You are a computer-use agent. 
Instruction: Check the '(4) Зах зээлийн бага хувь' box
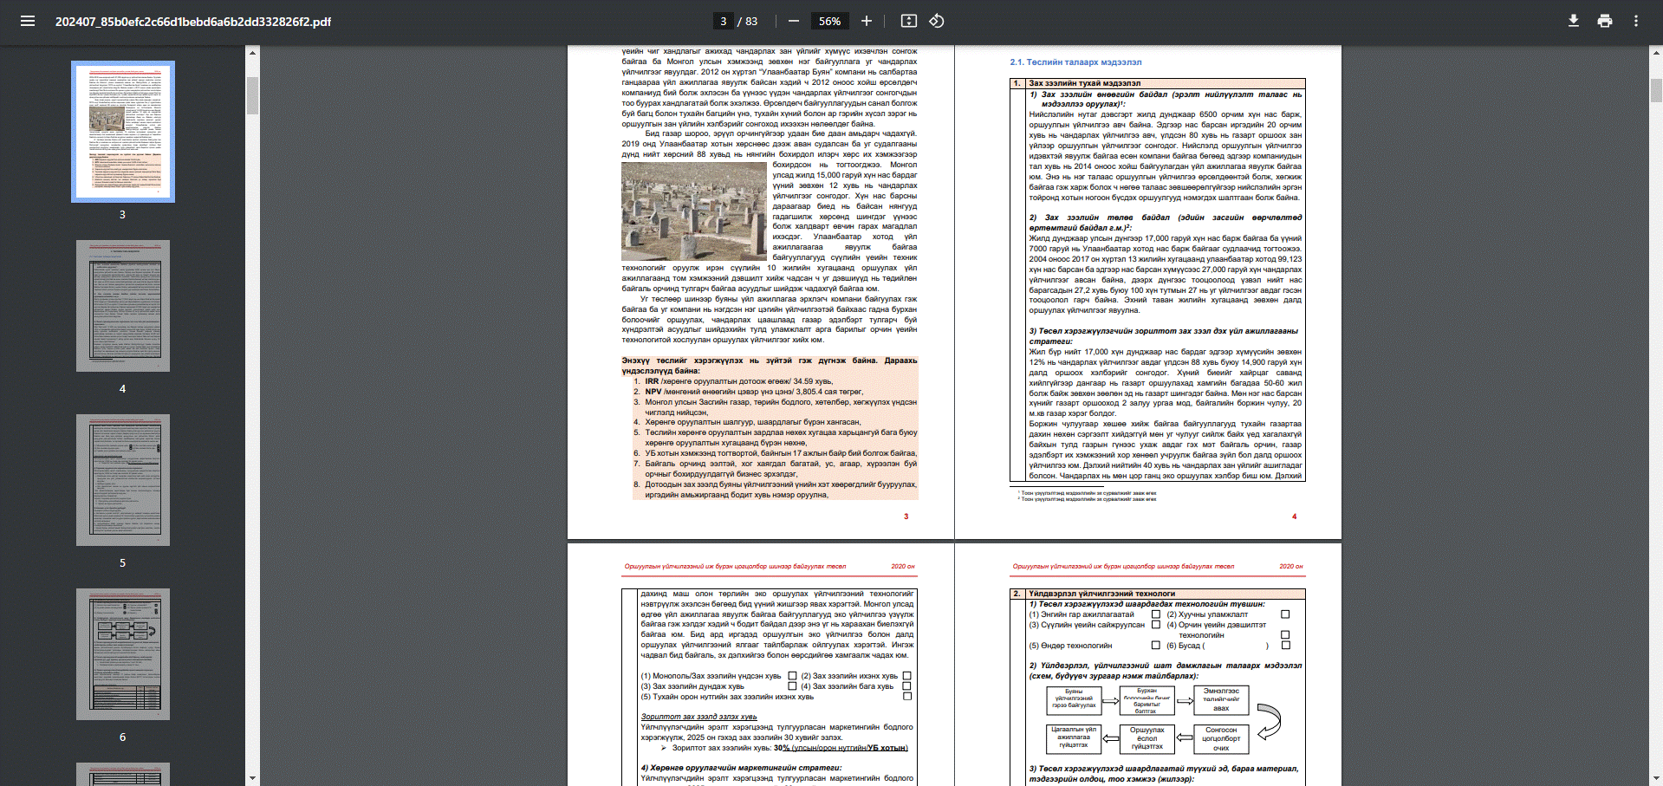coord(907,686)
